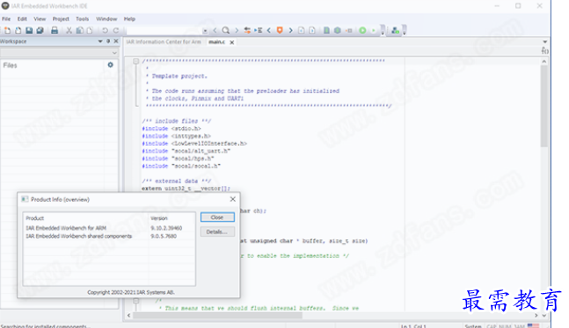Screen dimensions: 569x328
Task: Redo the last undone edit
Action: (x=116, y=31)
